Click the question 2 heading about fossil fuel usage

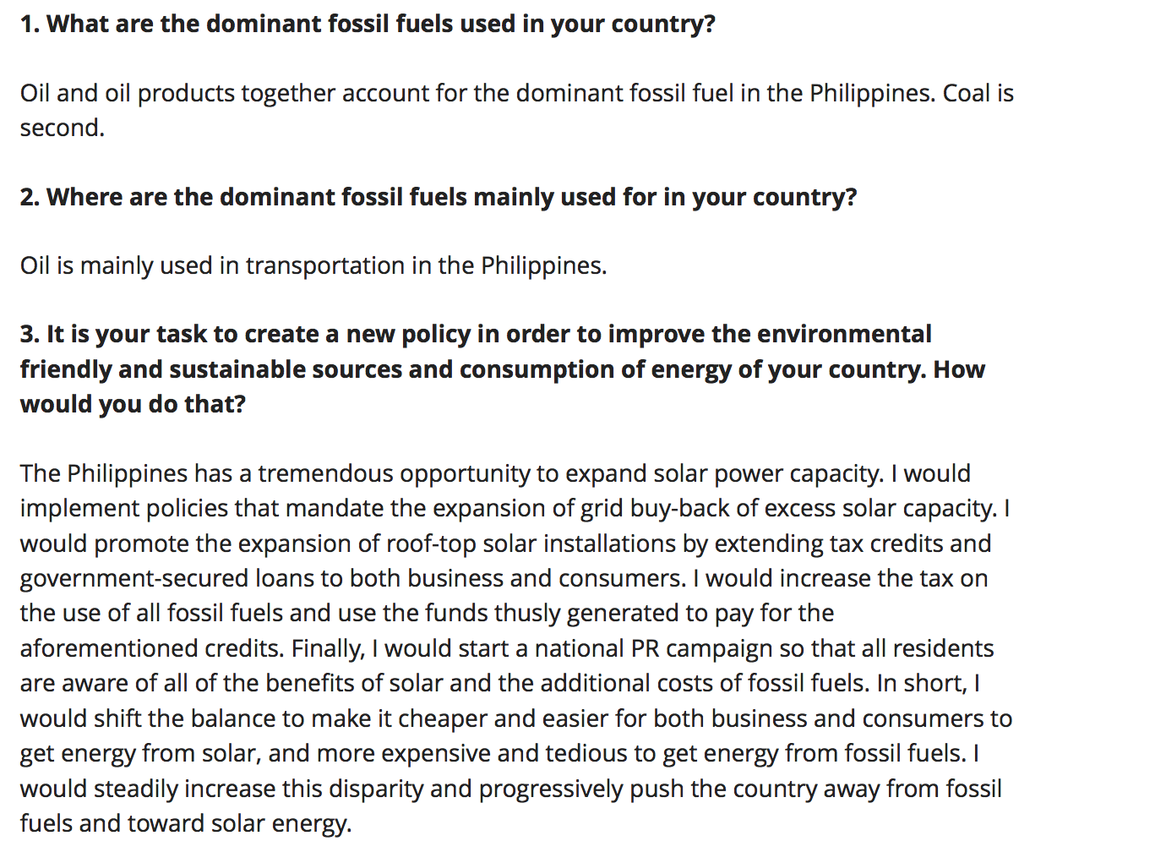pos(439,197)
